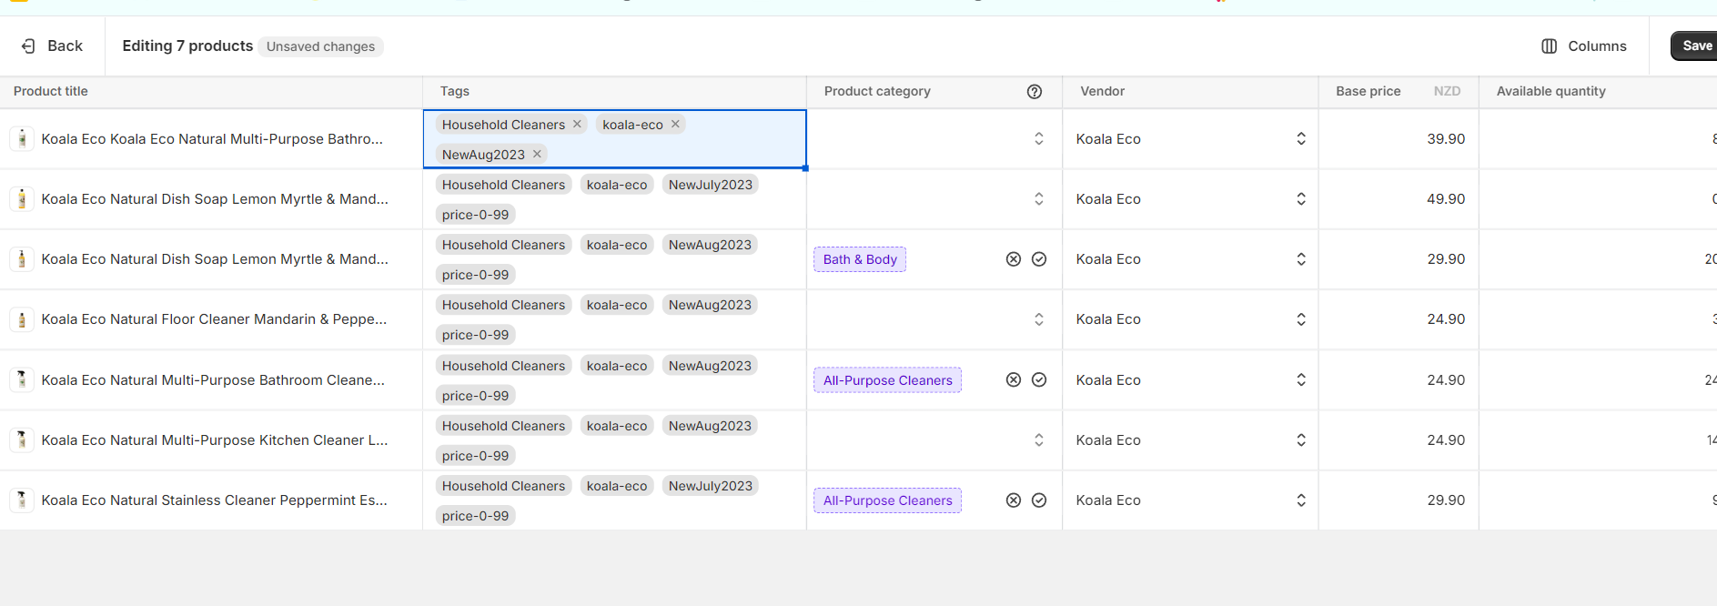
Task: Select thumbnail of Koala Eco Koala Eco Bathroom product
Action: (x=22, y=139)
